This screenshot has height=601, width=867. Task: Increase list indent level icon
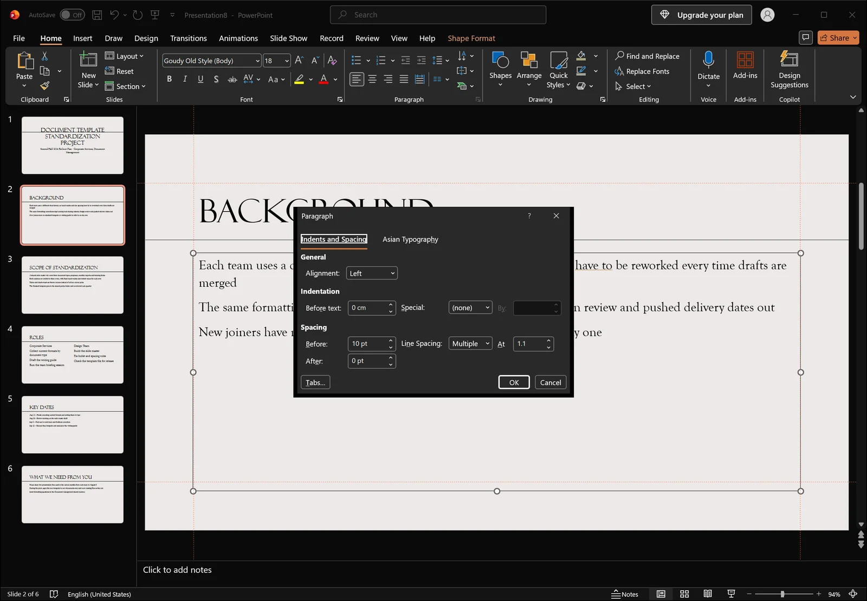pos(421,60)
